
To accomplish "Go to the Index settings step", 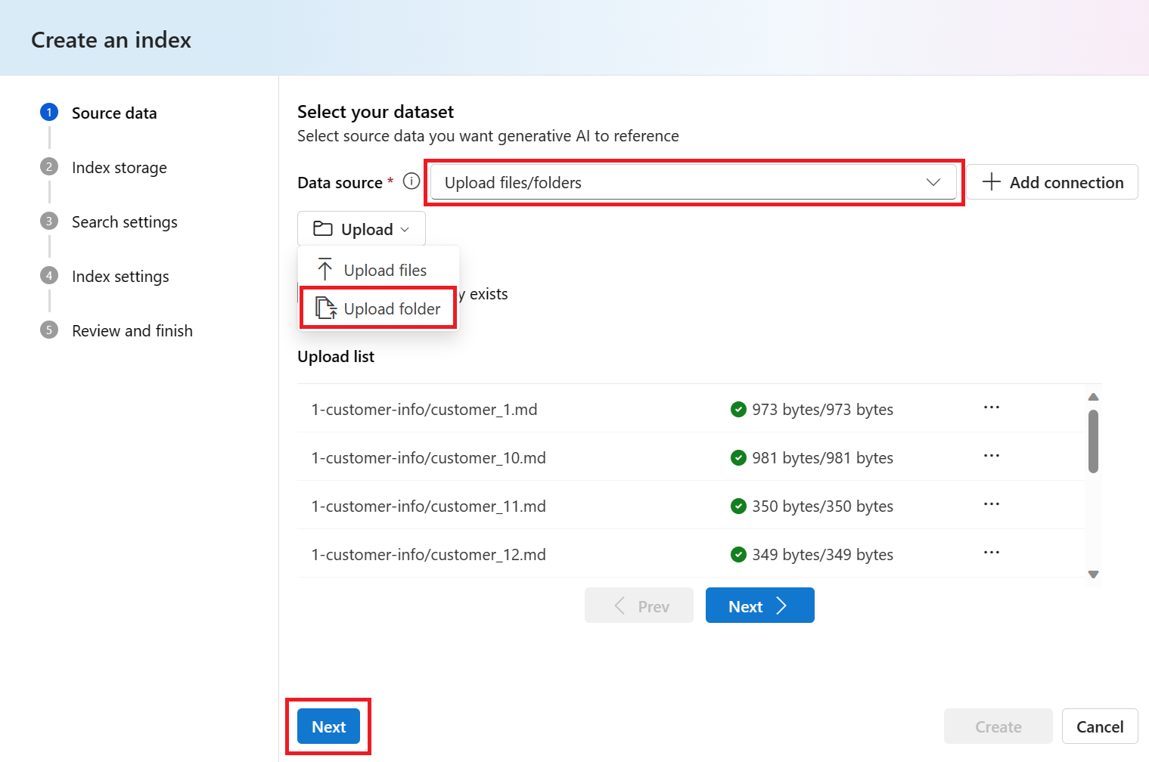I will point(120,277).
